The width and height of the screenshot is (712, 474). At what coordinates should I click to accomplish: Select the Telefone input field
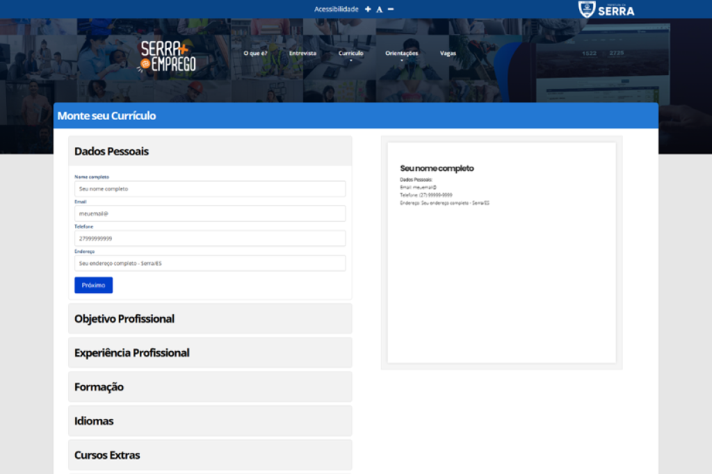(x=209, y=238)
